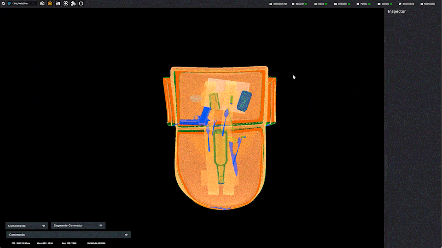Open the Character menu
Viewport: 442px width, 248px height.
[x=342, y=4]
